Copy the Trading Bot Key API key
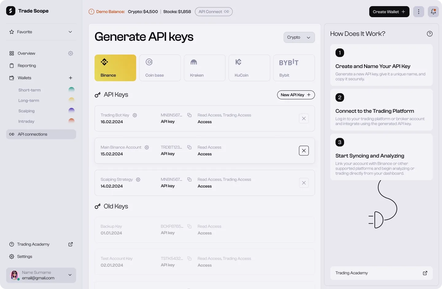The width and height of the screenshot is (442, 289). click(189, 115)
